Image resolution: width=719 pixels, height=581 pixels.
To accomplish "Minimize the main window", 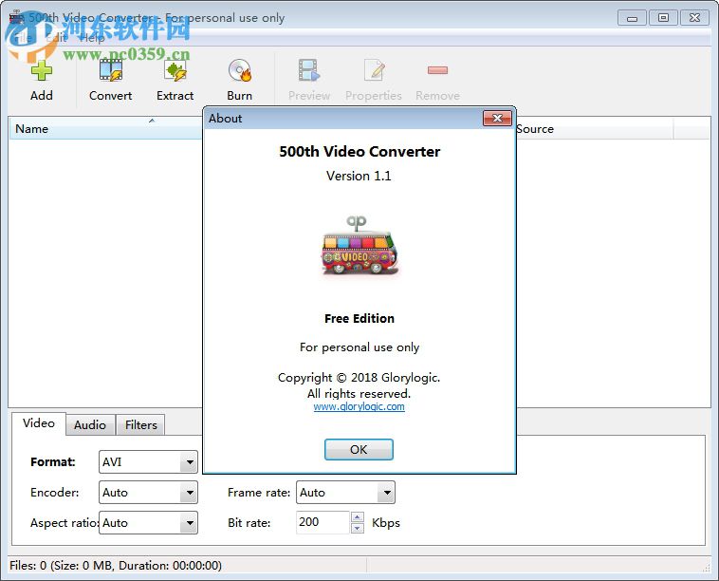I will tap(632, 18).
